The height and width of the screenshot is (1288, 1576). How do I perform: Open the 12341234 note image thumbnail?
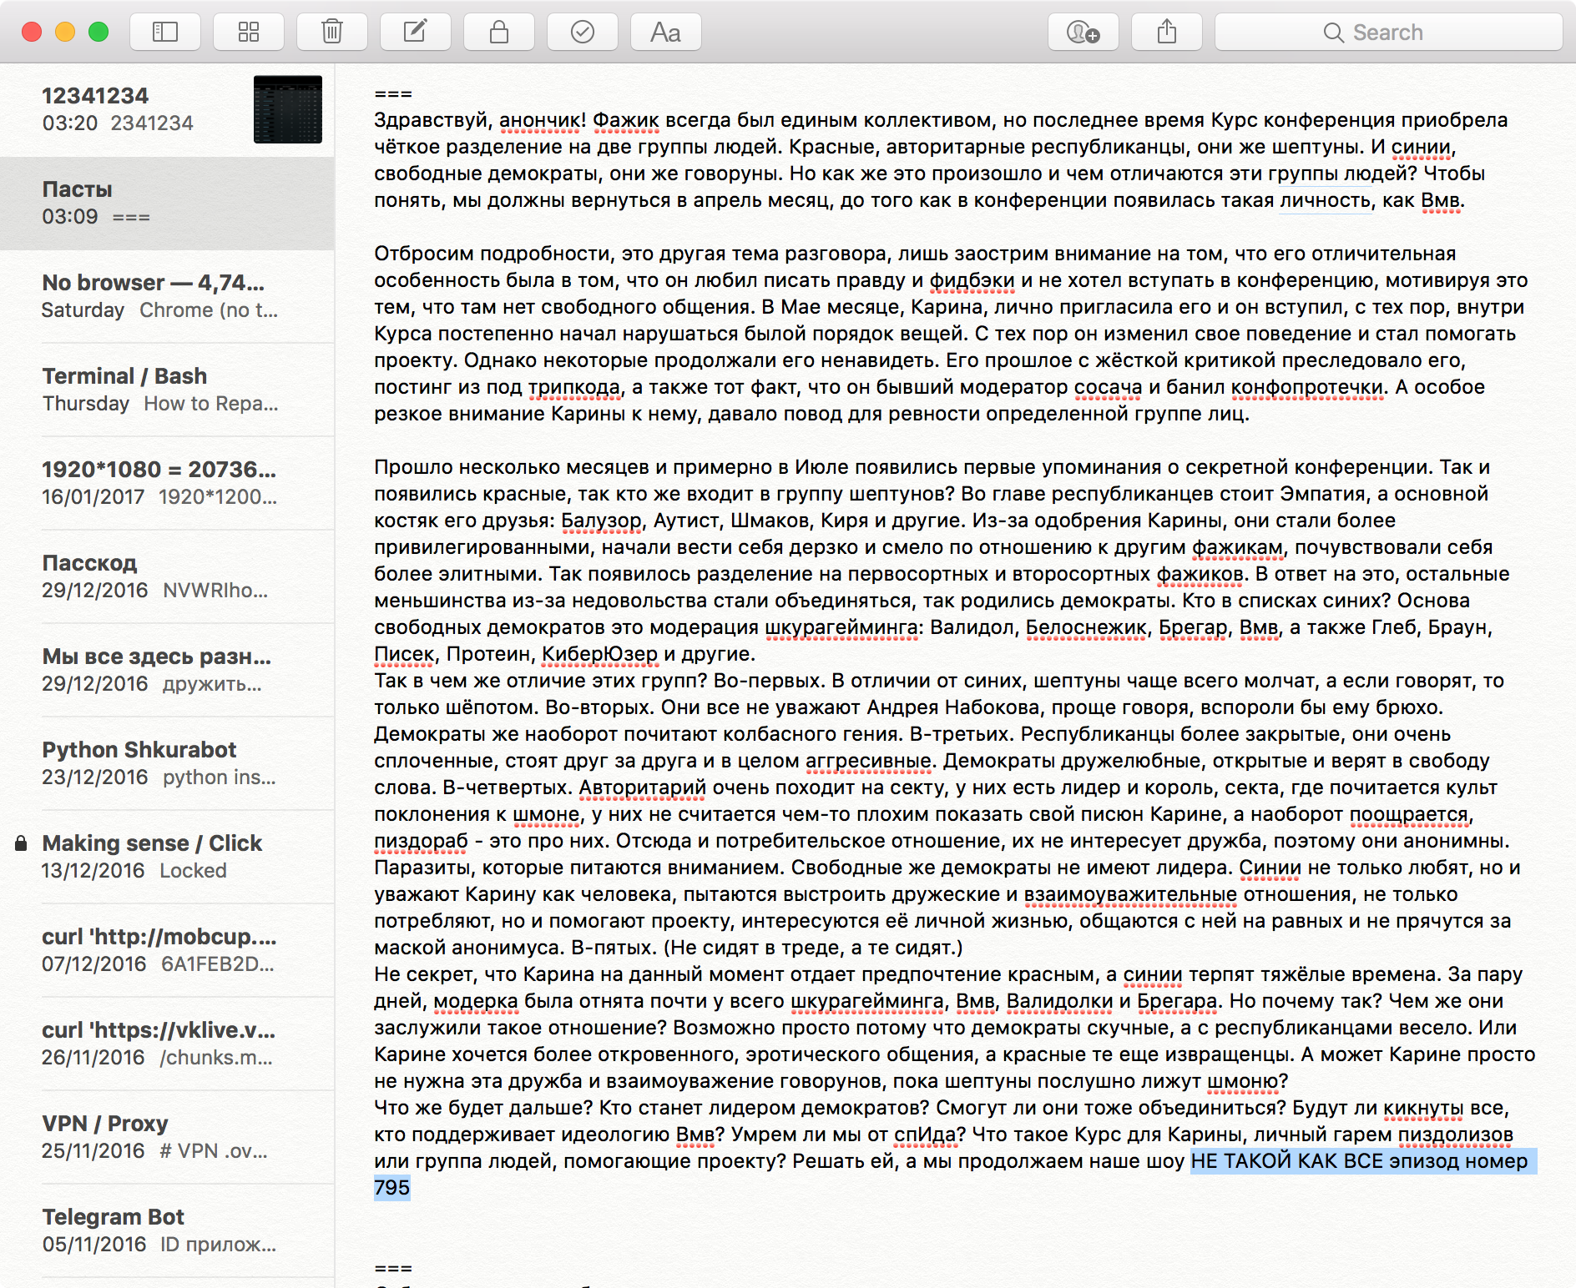click(288, 109)
